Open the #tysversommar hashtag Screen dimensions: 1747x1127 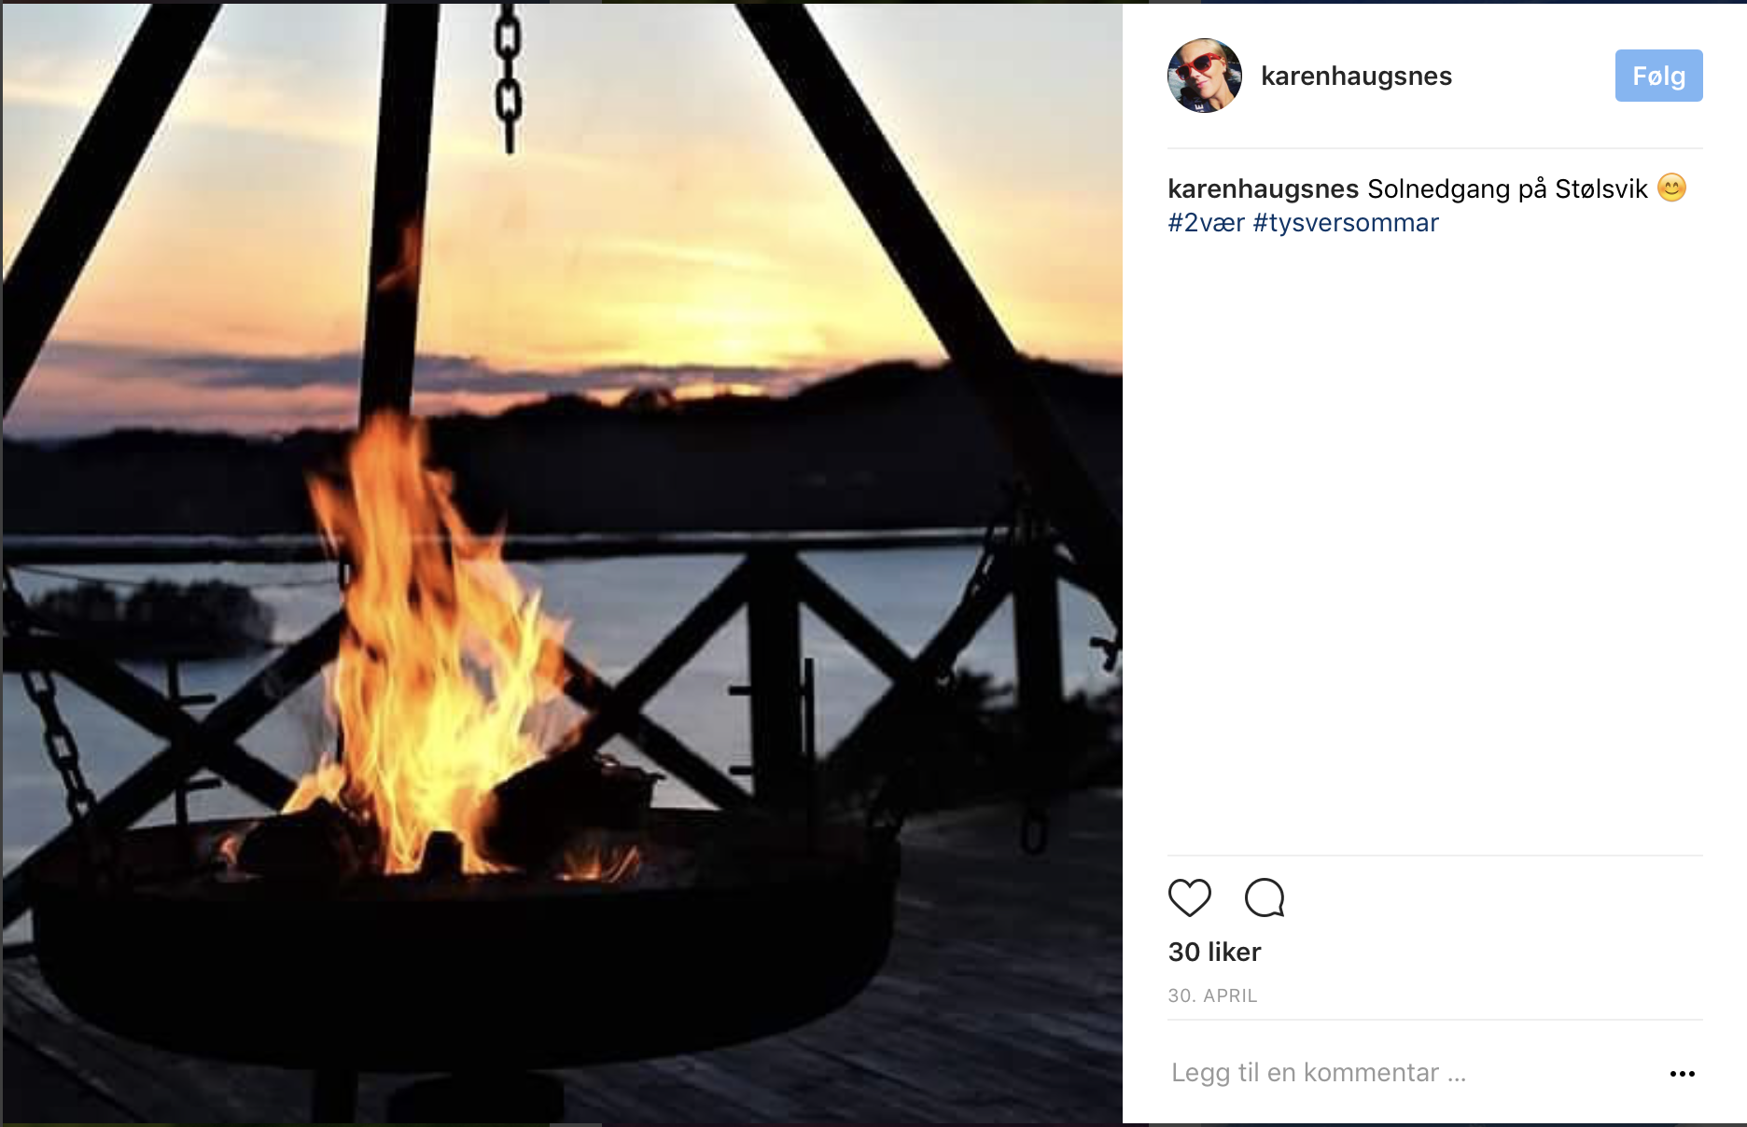coord(1346,223)
